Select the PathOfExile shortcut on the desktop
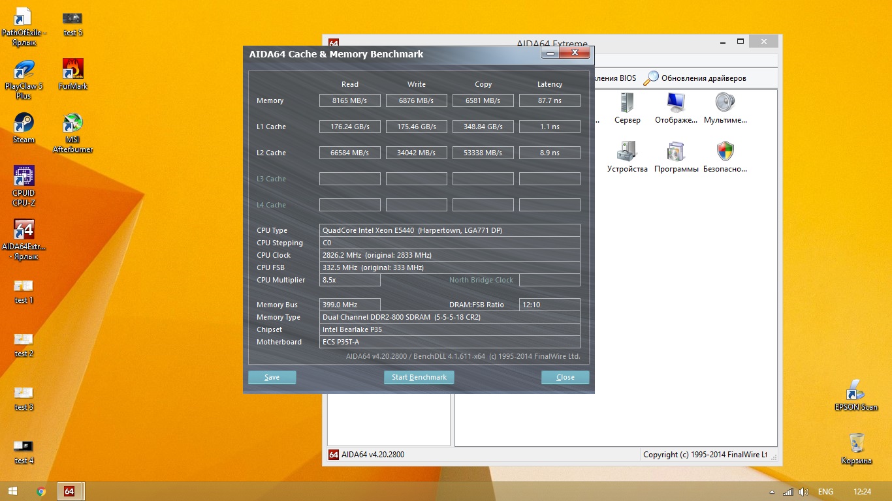Viewport: 892px width, 501px height. pyautogui.click(x=24, y=27)
